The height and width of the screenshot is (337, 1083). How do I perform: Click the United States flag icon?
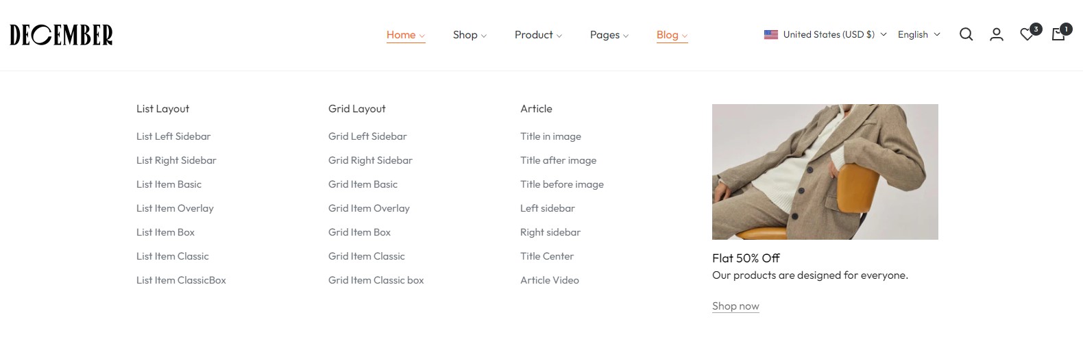771,34
